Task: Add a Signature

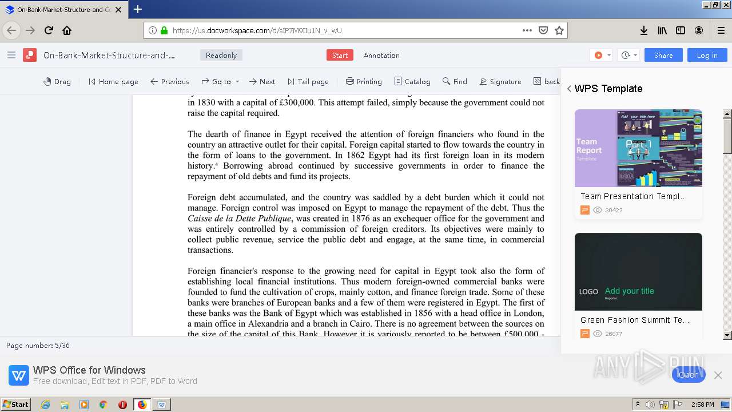Action: coord(500,81)
